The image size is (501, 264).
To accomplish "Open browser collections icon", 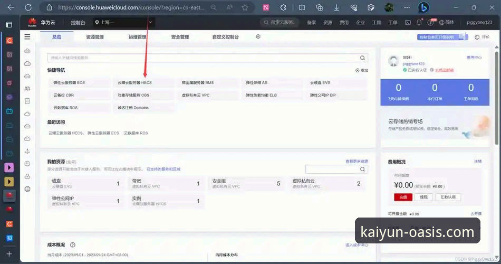I will 319,7.
